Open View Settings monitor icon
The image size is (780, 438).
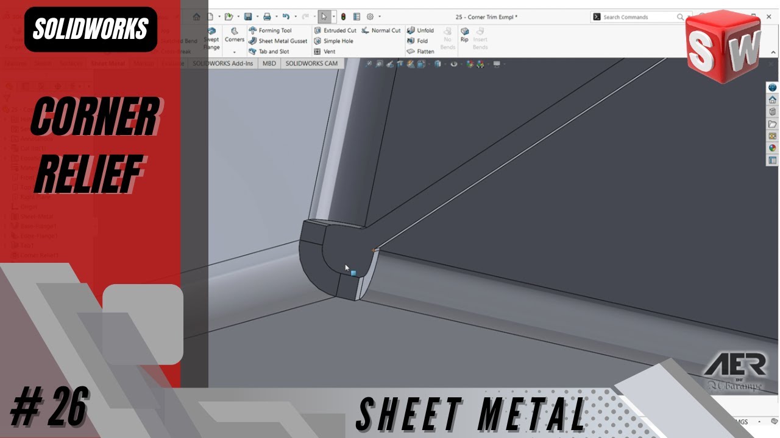(x=497, y=64)
